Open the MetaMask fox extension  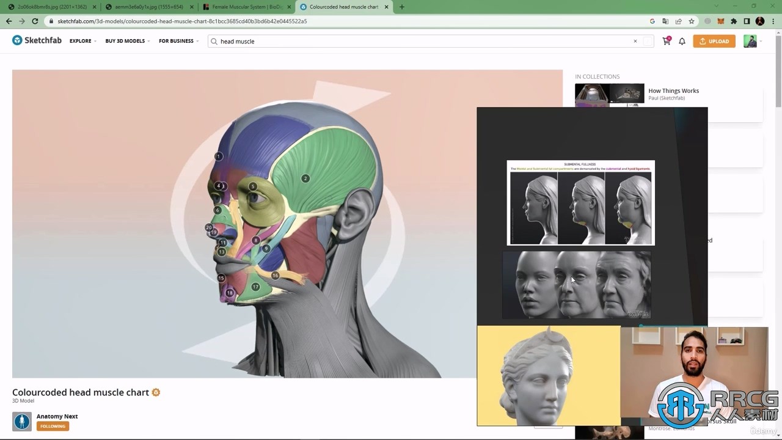(x=720, y=21)
